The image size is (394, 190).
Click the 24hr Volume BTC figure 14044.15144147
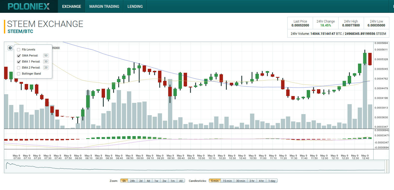point(323,34)
